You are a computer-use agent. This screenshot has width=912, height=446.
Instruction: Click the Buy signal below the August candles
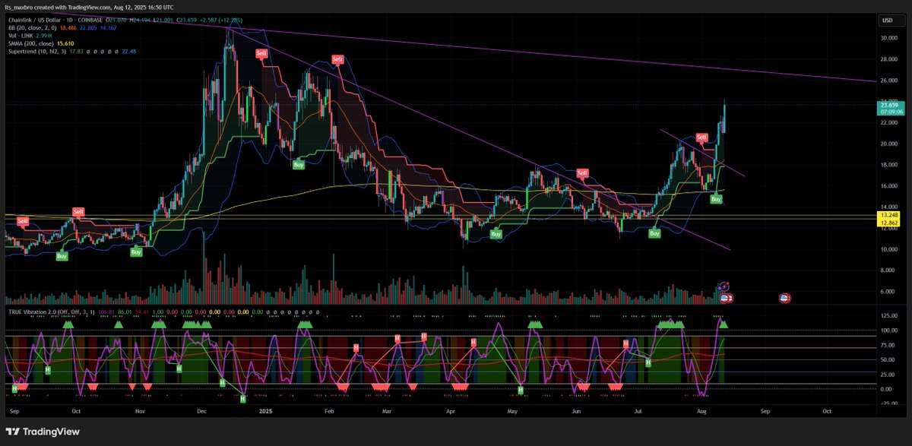716,199
